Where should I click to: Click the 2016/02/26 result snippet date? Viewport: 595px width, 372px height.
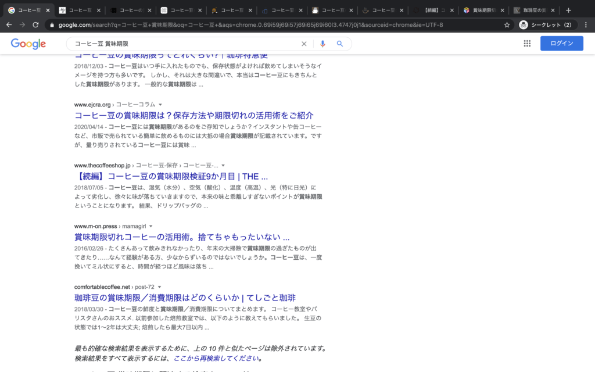pyautogui.click(x=88, y=248)
